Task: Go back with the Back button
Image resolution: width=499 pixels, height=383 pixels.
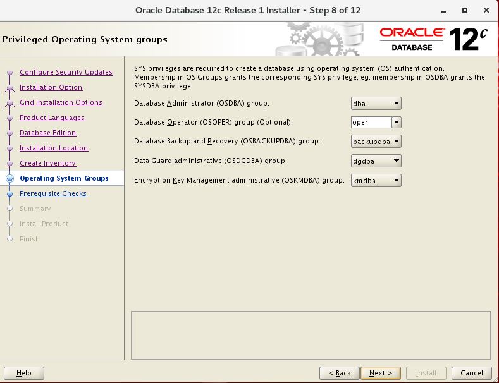Action: pyautogui.click(x=340, y=373)
